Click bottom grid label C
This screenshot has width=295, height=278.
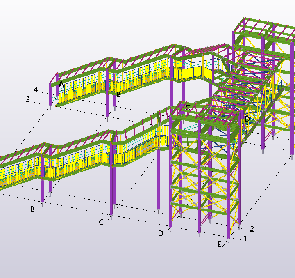[101, 222]
